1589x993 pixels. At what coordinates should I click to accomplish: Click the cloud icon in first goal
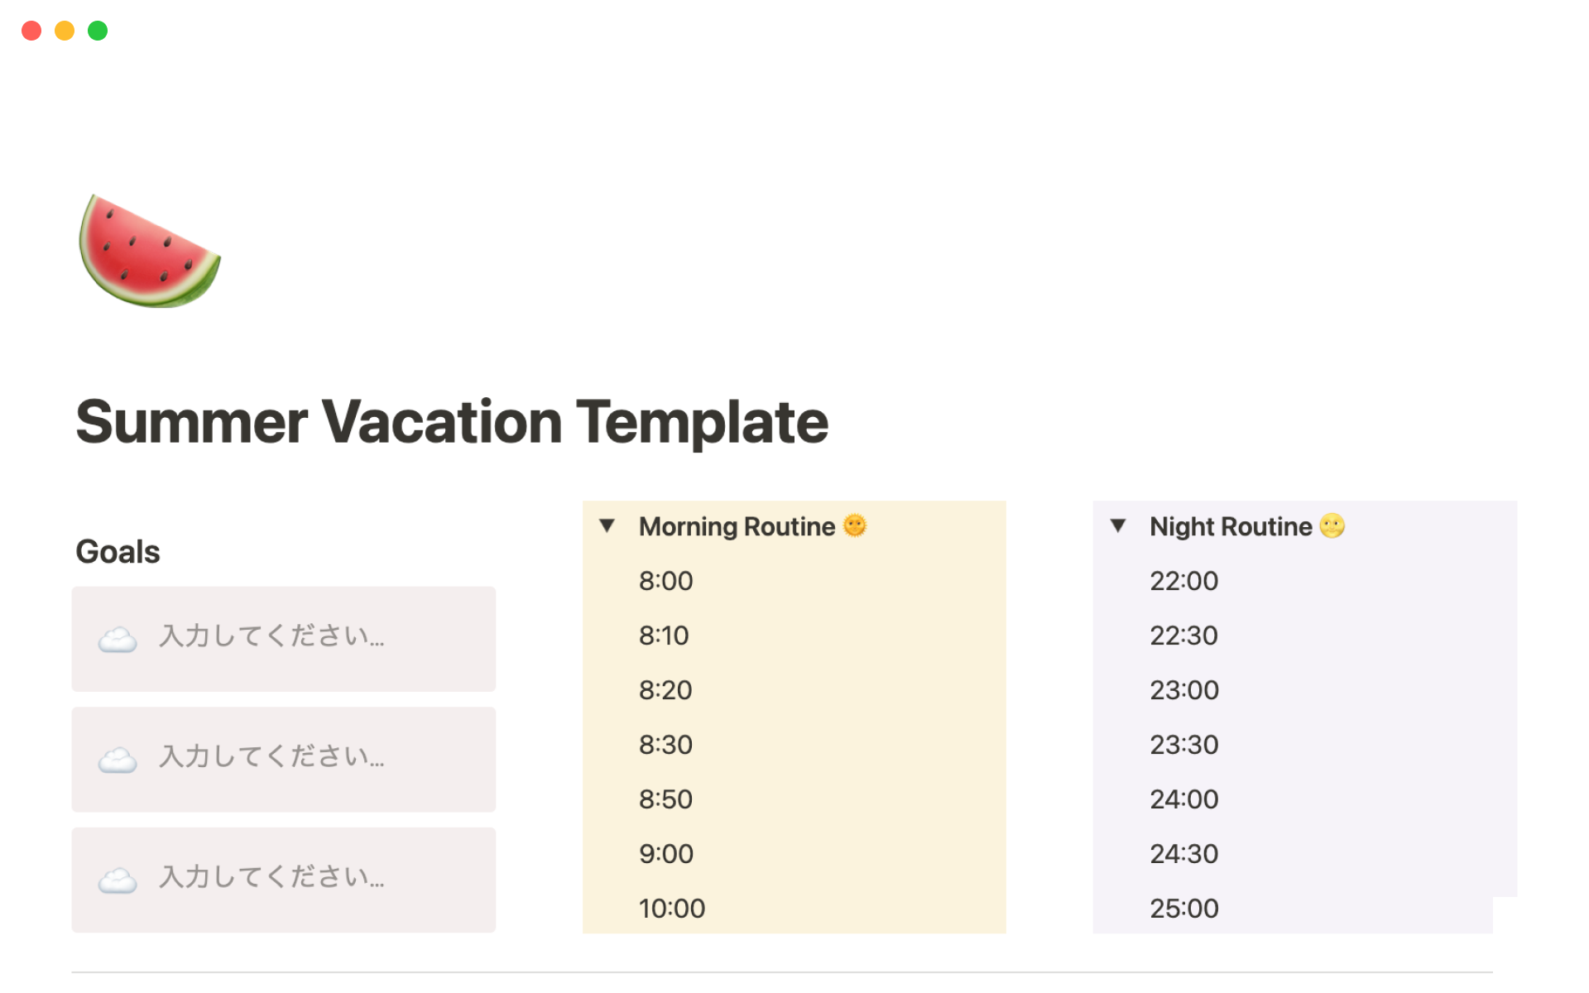coord(118,639)
